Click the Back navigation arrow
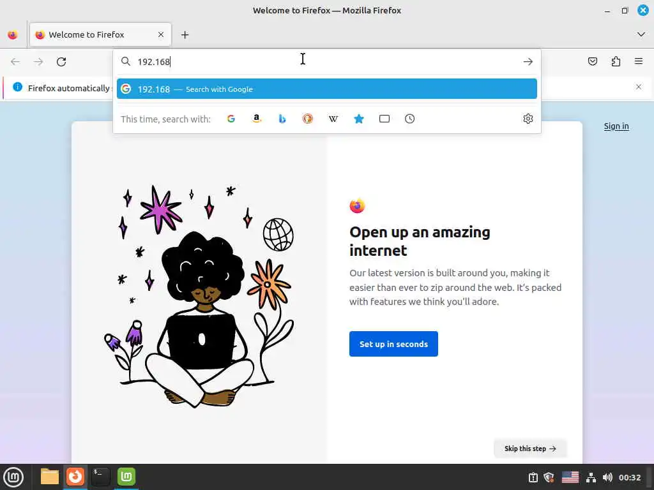The image size is (654, 490). click(x=15, y=62)
